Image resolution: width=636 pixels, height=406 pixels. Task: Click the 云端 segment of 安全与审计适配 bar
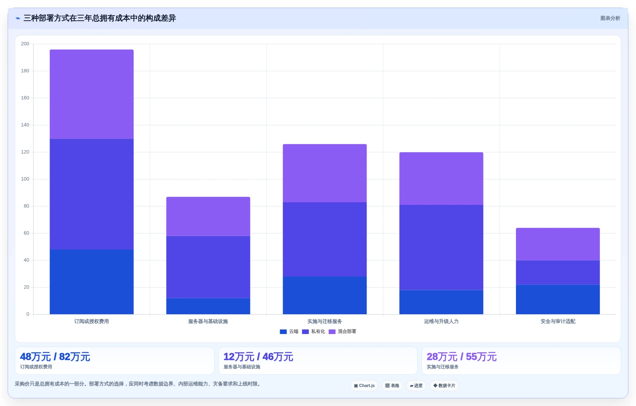(x=558, y=299)
